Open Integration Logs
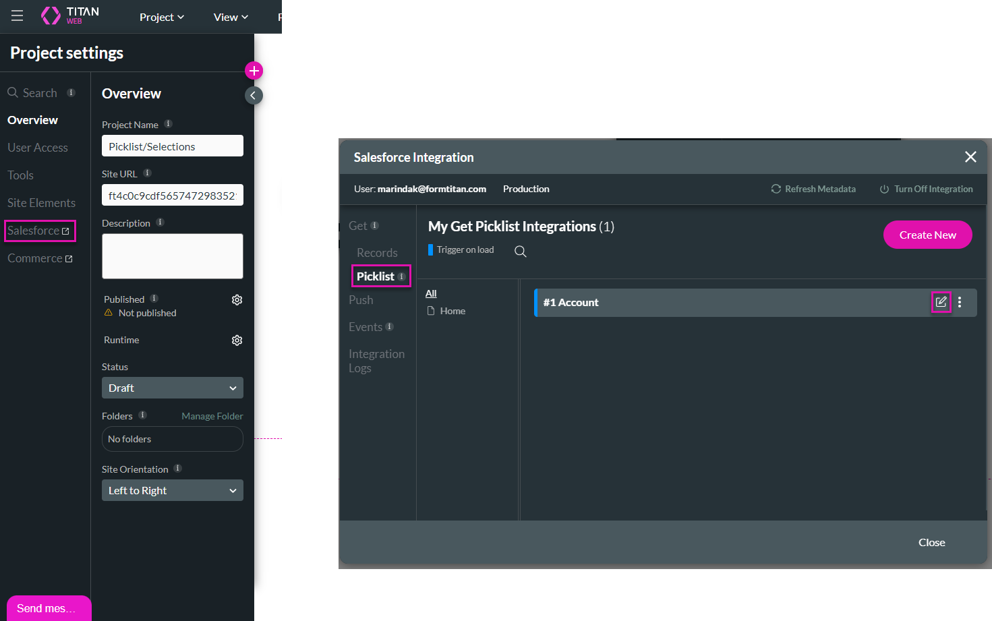992x621 pixels. pyautogui.click(x=376, y=361)
